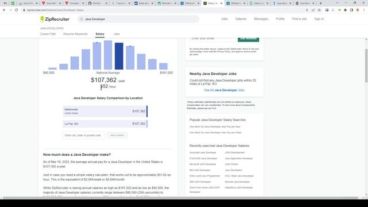Click Post a Job link
Image resolution: width=368 pixels, height=207 pixels.
point(299,19)
